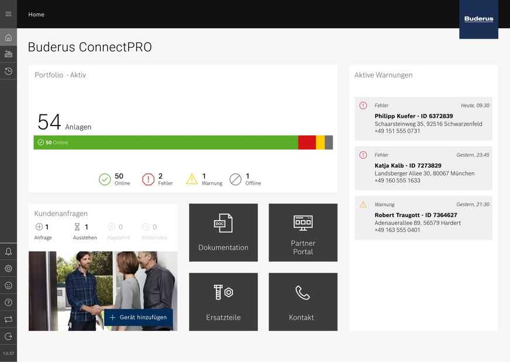510x362 pixels.
Task: Open the buildings portfolio sidebar icon
Action: click(x=8, y=54)
